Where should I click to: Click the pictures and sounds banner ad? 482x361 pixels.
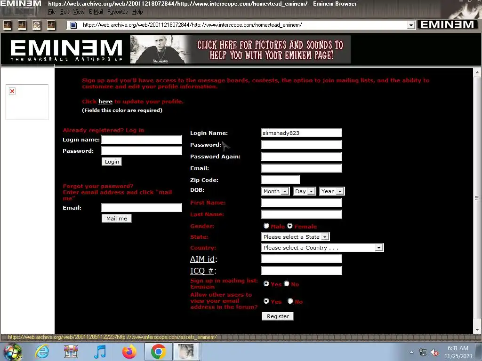241,49
